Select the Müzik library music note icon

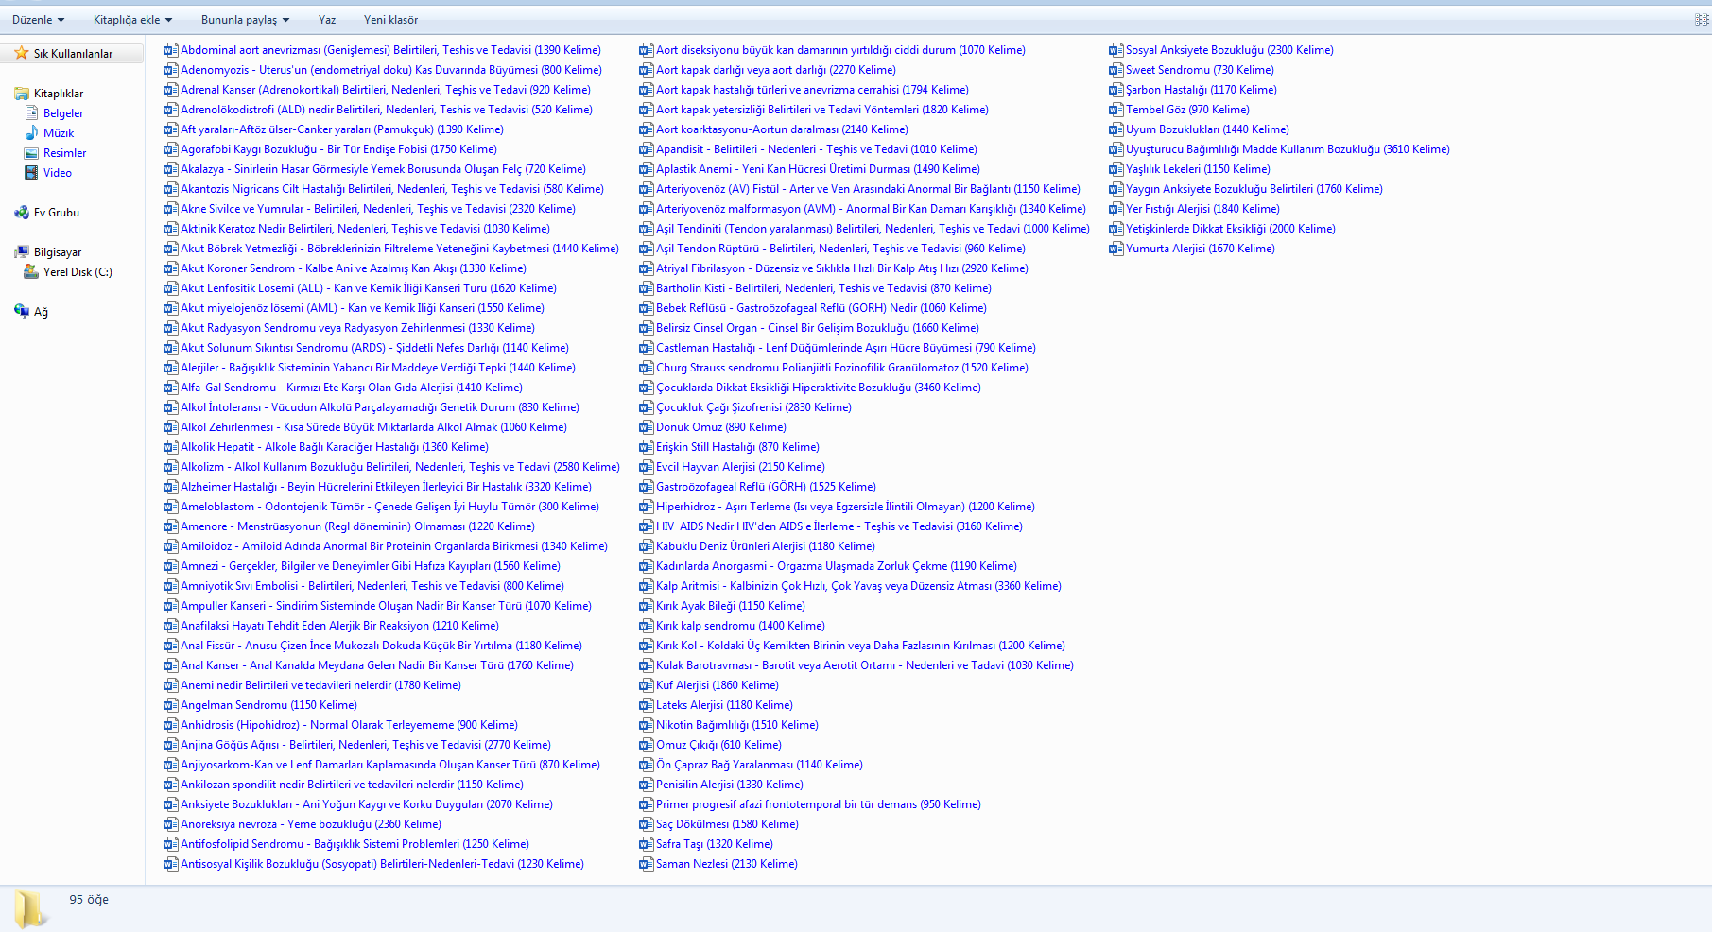click(31, 132)
